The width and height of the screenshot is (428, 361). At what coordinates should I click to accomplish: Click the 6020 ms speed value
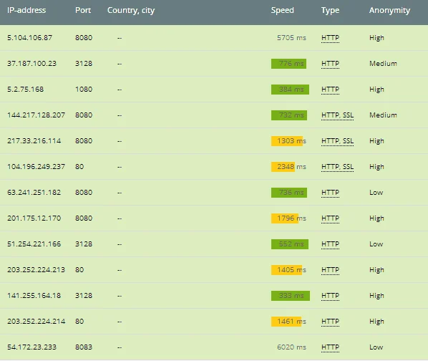pyautogui.click(x=291, y=347)
